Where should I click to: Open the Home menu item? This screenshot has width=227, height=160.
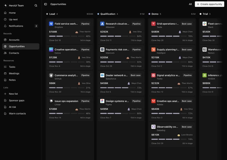[x=21, y=13]
